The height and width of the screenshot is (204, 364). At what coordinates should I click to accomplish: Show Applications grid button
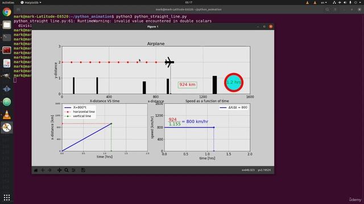click(x=7, y=198)
